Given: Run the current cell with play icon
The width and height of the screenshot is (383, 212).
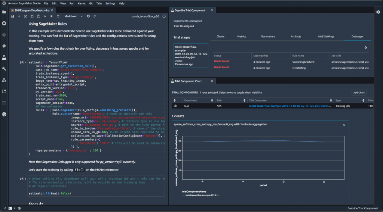Looking at the screenshot, I should click(45, 16).
